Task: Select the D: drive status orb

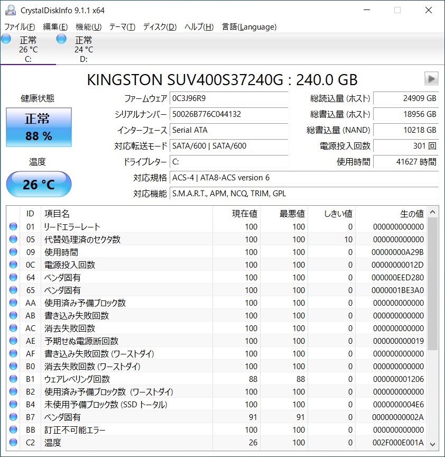Action: [x=61, y=39]
